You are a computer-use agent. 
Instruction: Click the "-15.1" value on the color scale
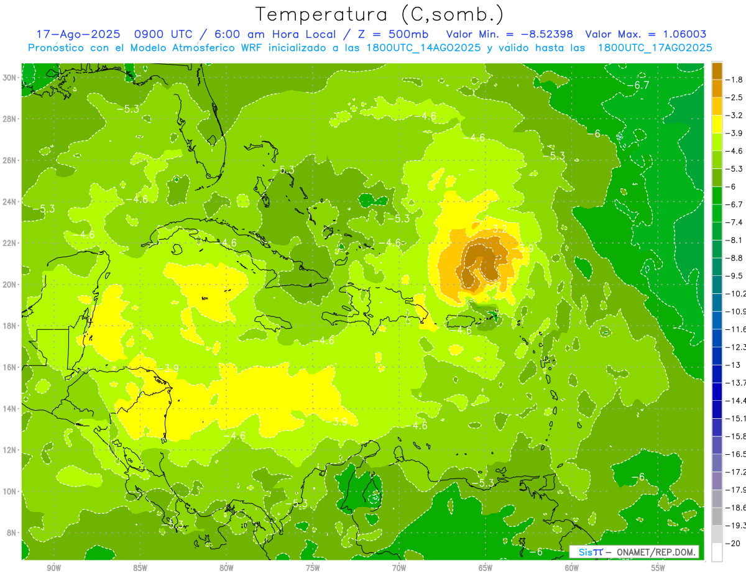735,418
